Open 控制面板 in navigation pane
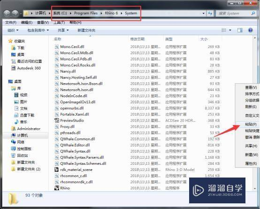The image size is (260, 209). 22,149
